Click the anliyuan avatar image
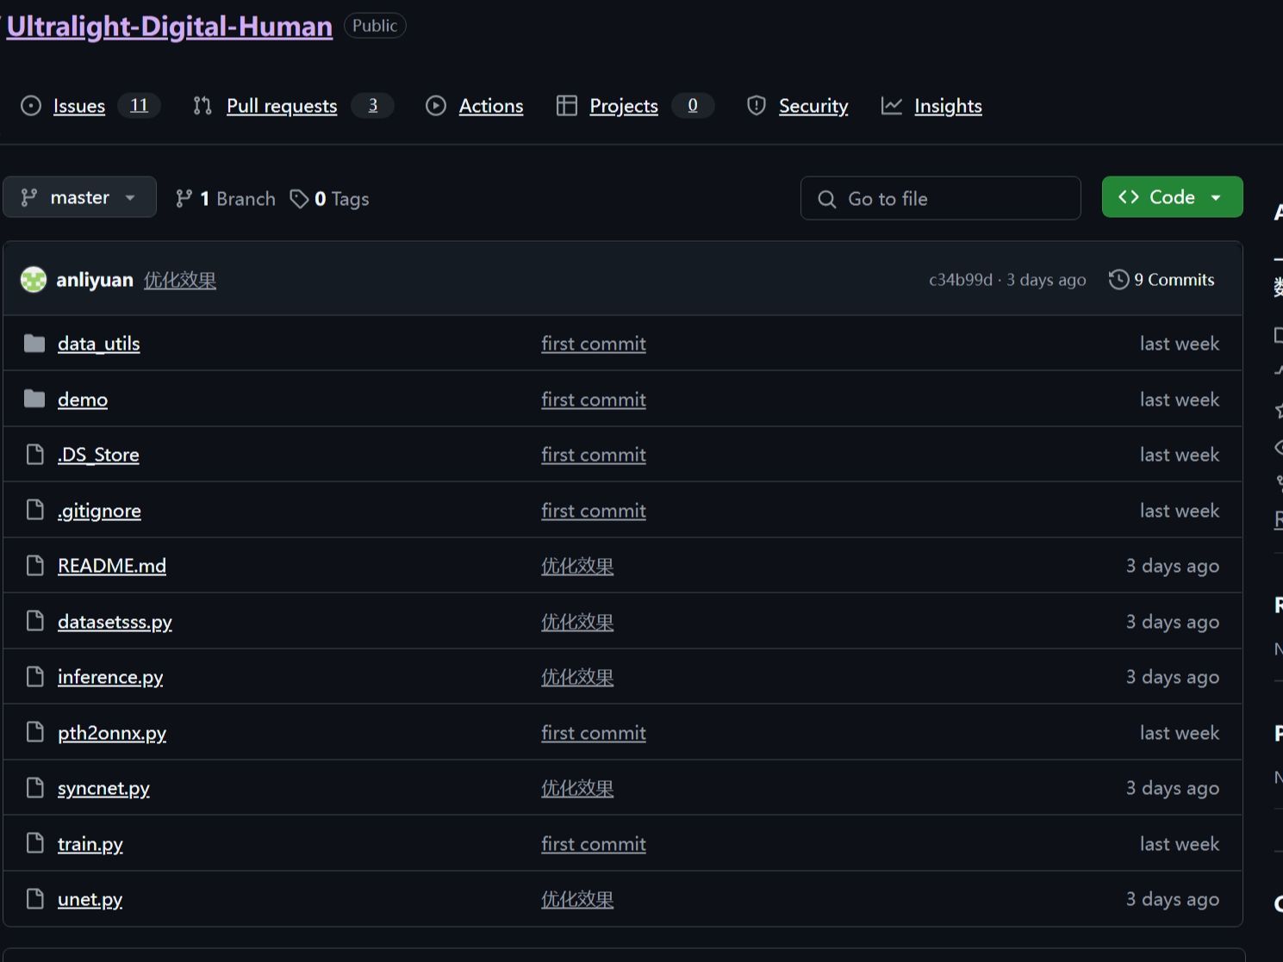1283x962 pixels. 34,280
